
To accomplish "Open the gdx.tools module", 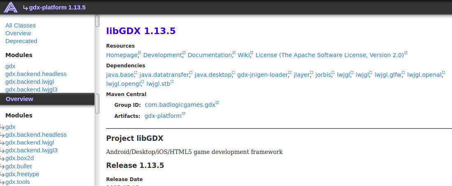I will 18,182.
